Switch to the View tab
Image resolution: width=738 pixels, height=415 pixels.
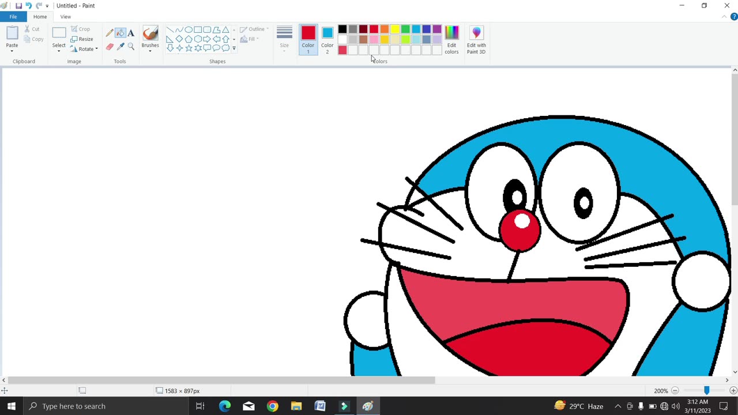[65, 17]
